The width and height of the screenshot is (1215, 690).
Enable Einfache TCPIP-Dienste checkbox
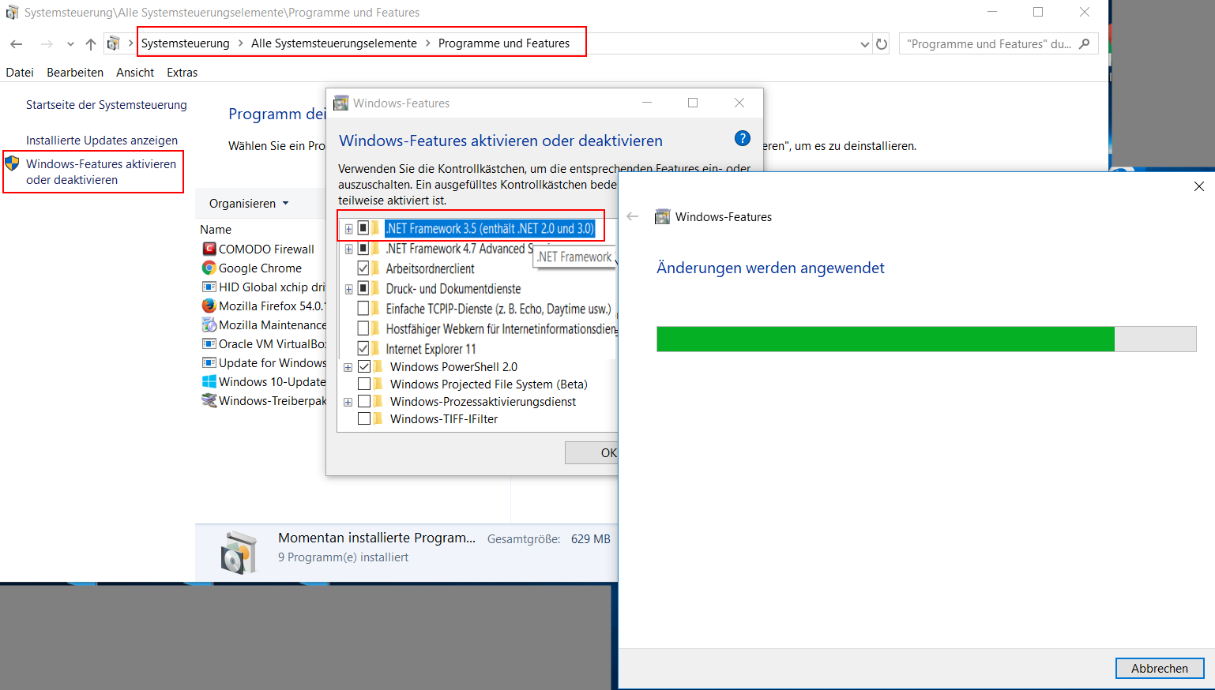pos(363,308)
